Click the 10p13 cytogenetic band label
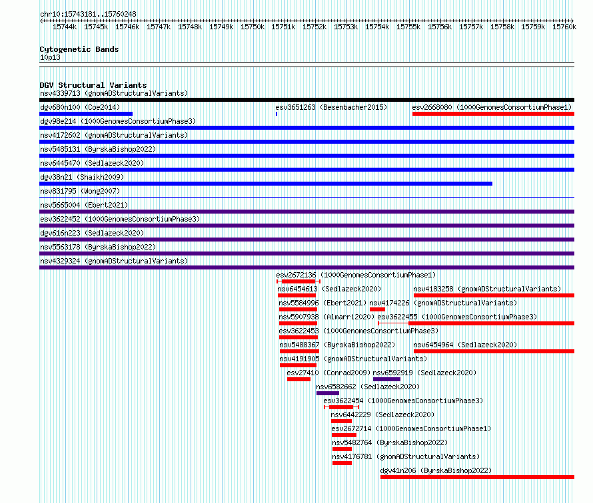The width and height of the screenshot is (593, 503). [x=50, y=58]
